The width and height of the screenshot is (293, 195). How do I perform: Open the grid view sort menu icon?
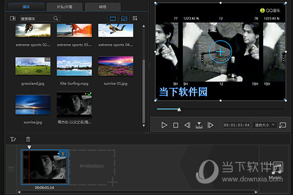[x=135, y=18]
